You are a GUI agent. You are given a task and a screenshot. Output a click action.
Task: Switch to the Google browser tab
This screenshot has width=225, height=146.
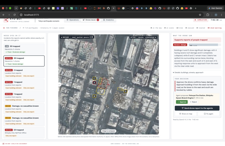pos(123,8)
